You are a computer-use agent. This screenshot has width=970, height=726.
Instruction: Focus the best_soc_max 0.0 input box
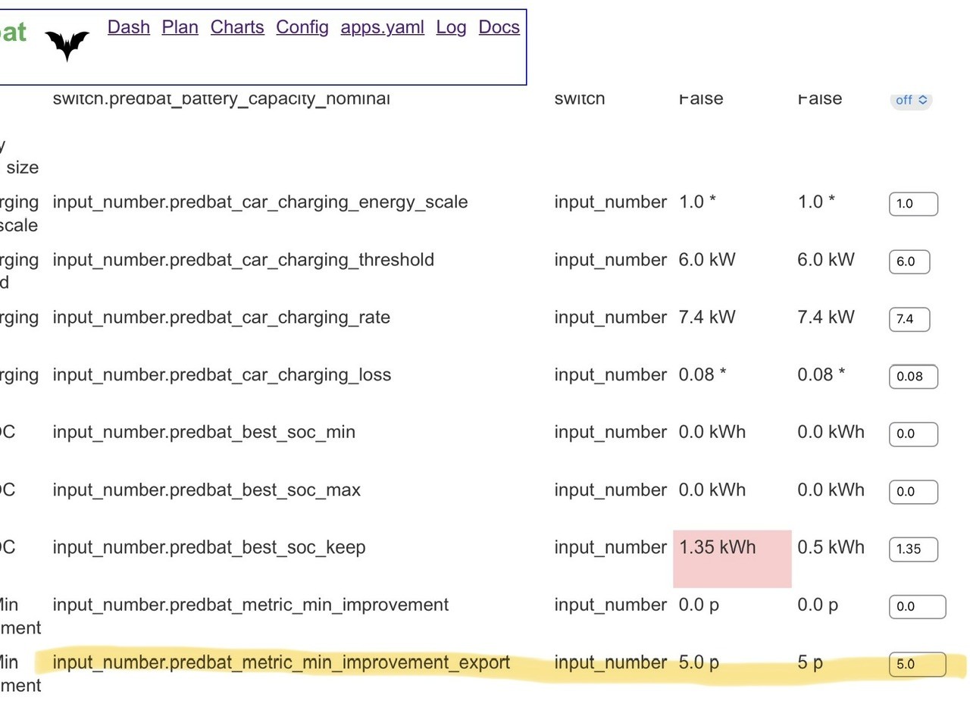(913, 492)
